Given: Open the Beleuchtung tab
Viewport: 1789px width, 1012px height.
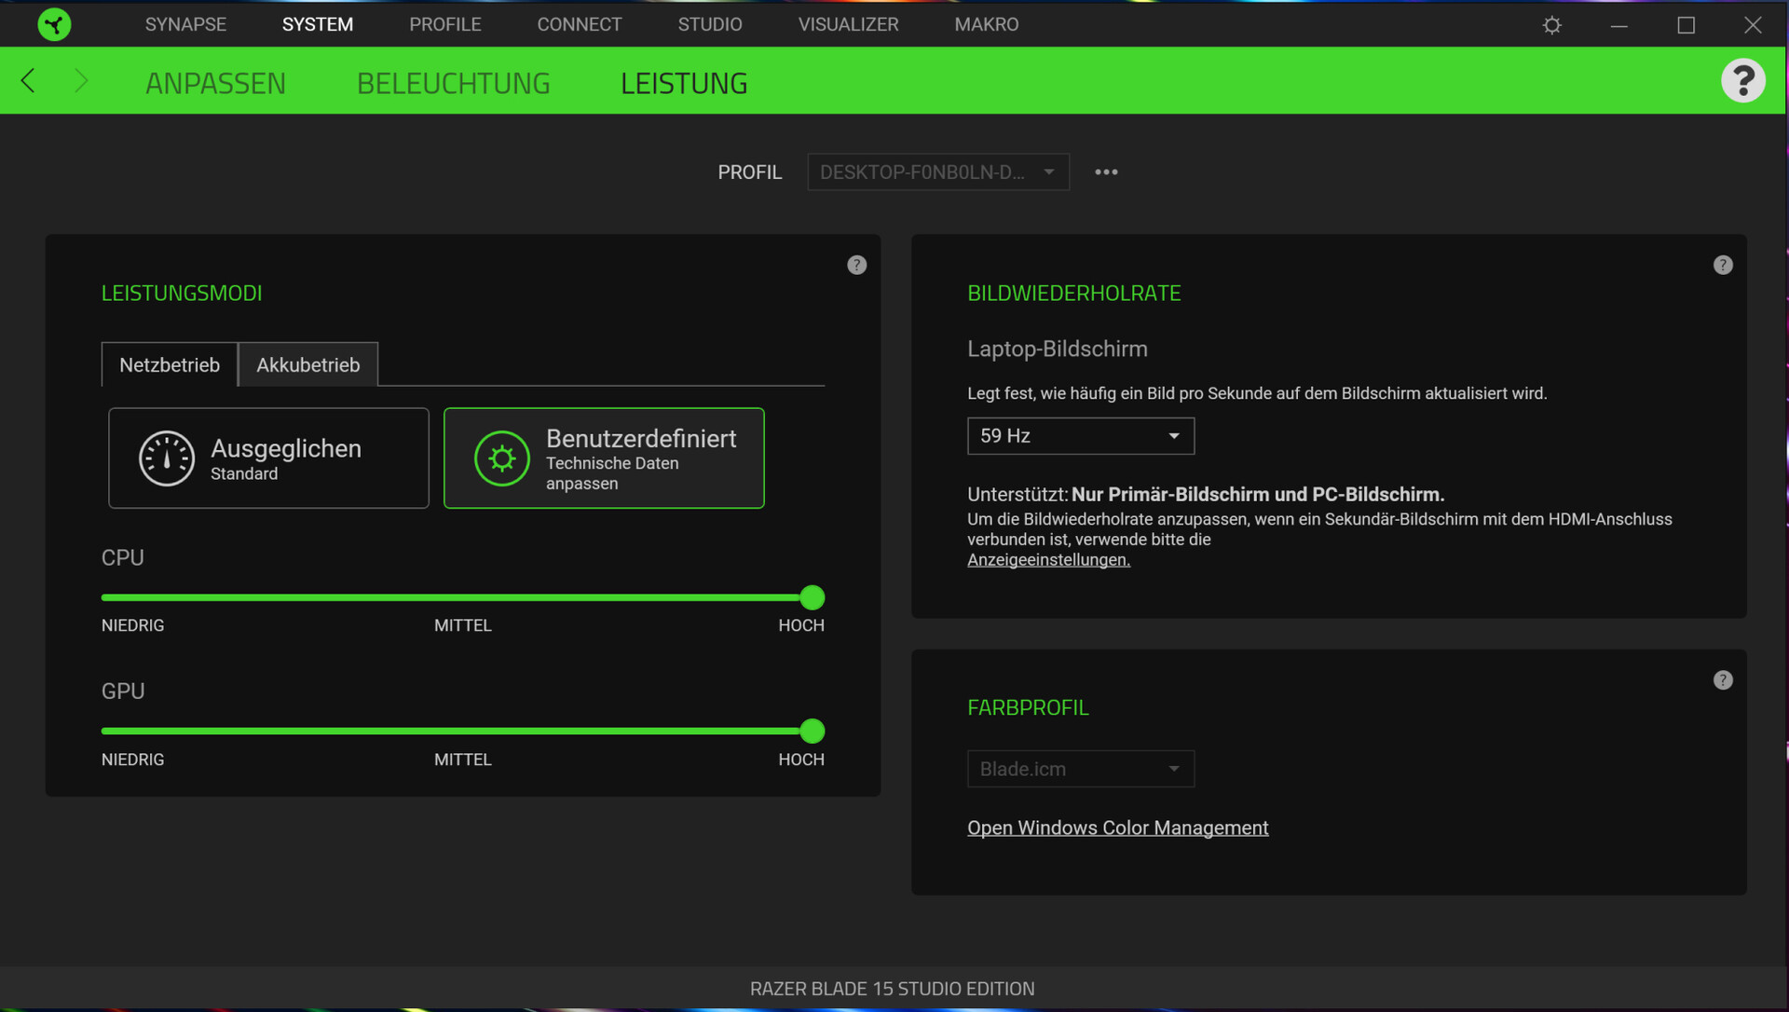Looking at the screenshot, I should pos(453,83).
